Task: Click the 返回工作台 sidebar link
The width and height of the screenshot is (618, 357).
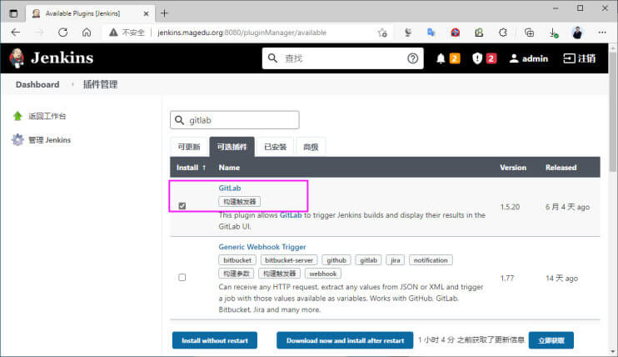Action: 47,116
